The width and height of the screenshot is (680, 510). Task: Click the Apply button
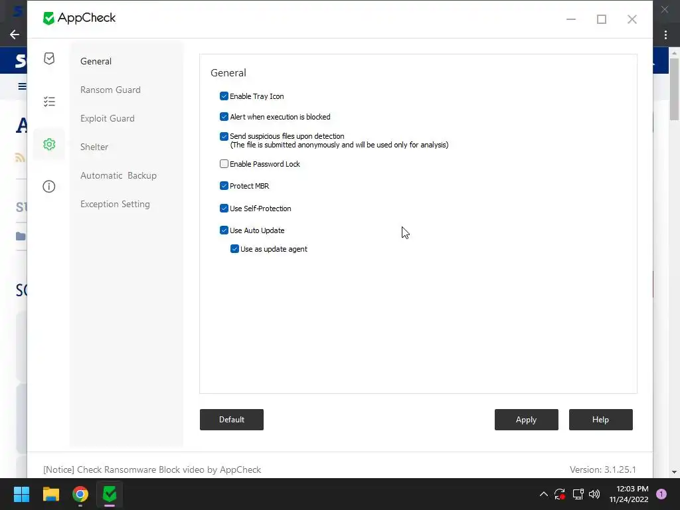pyautogui.click(x=526, y=420)
